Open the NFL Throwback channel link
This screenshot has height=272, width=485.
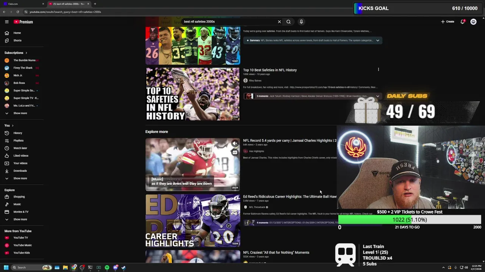257,207
